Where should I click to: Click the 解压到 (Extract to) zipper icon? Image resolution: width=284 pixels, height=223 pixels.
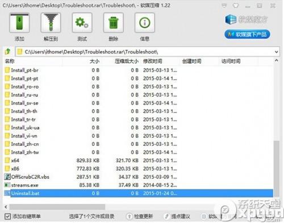51,23
